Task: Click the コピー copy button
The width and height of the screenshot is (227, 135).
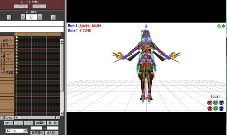Action: [9, 123]
